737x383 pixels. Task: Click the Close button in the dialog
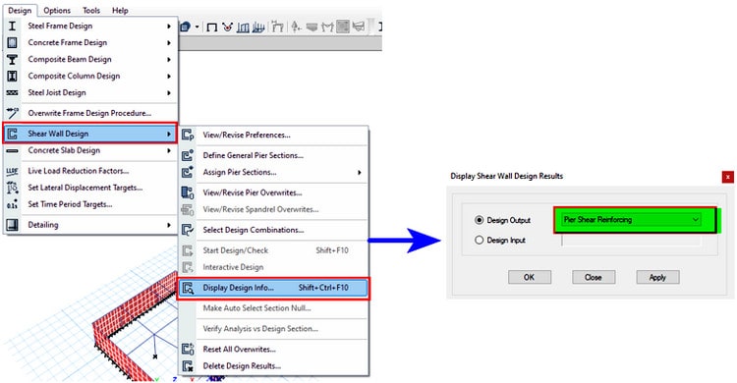(594, 277)
